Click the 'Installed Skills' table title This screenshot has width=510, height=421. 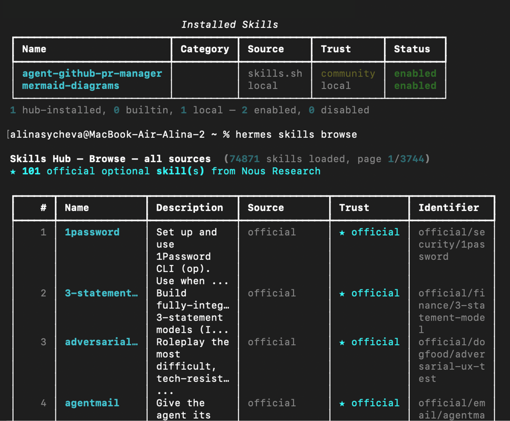click(230, 25)
